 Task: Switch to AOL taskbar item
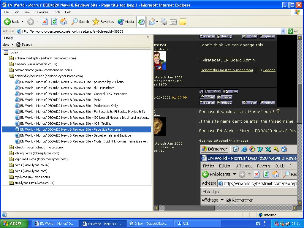click(x=197, y=224)
